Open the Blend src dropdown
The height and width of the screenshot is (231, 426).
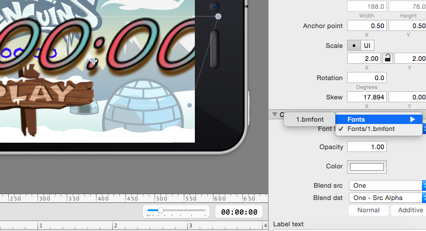click(x=387, y=185)
